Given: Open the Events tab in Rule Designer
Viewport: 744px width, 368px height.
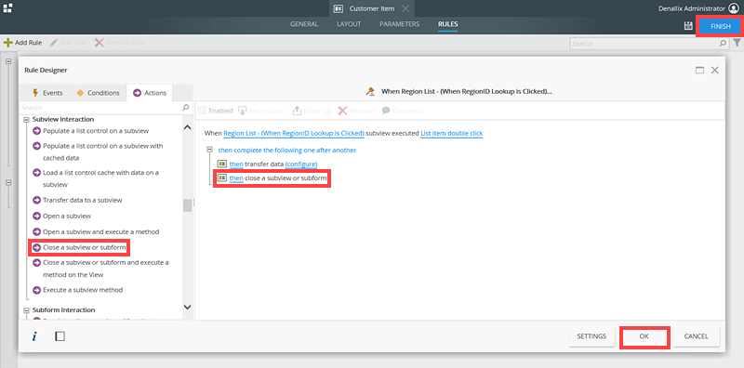Looking at the screenshot, I should [x=47, y=93].
